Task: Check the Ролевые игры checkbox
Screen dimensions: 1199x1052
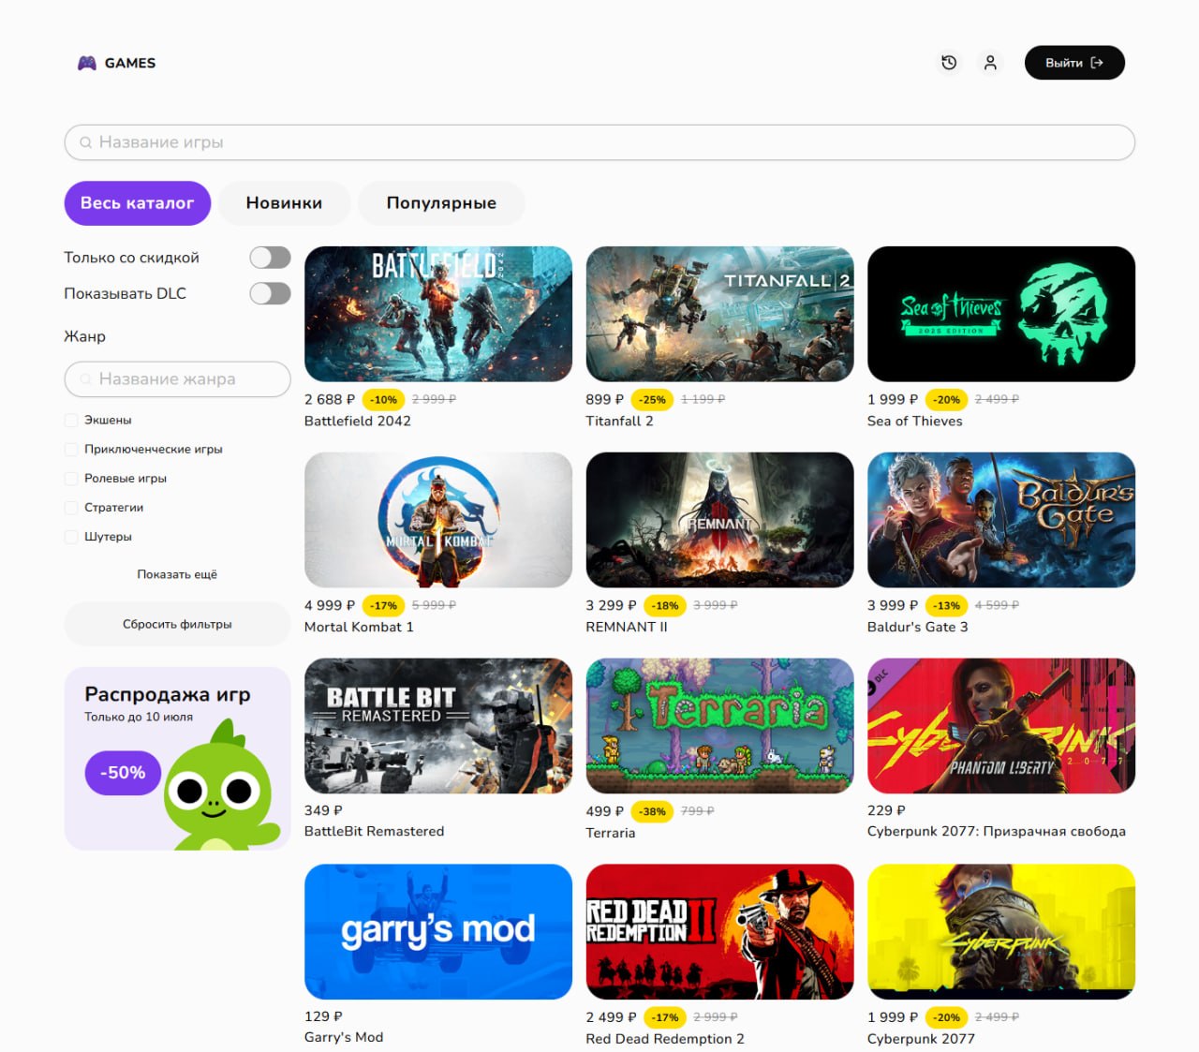Action: tap(71, 479)
